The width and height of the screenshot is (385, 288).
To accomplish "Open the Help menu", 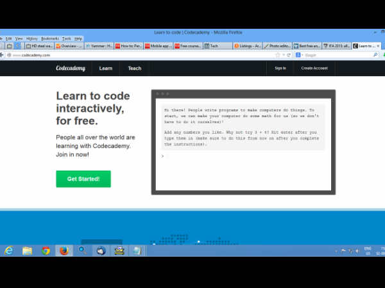I will [x=78, y=38].
